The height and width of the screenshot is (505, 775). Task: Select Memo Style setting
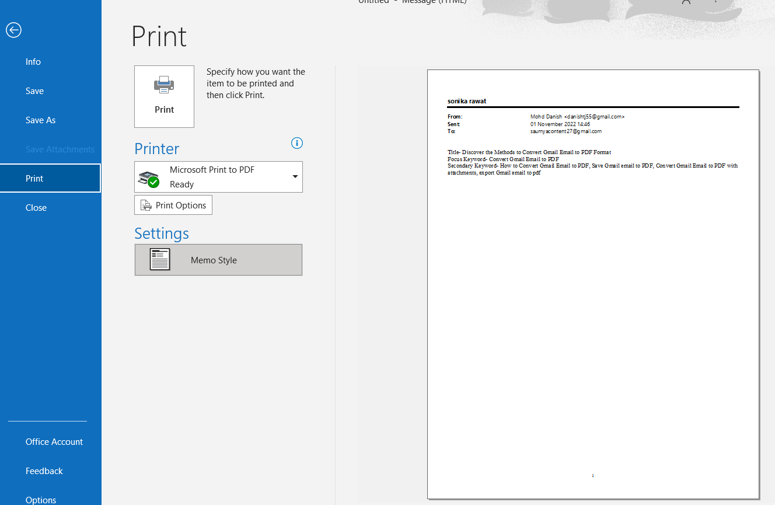[x=218, y=260]
